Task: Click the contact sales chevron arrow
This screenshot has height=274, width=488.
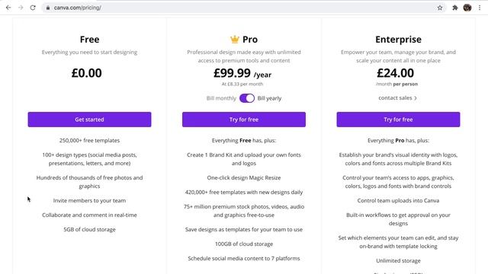Action: tap(416, 98)
